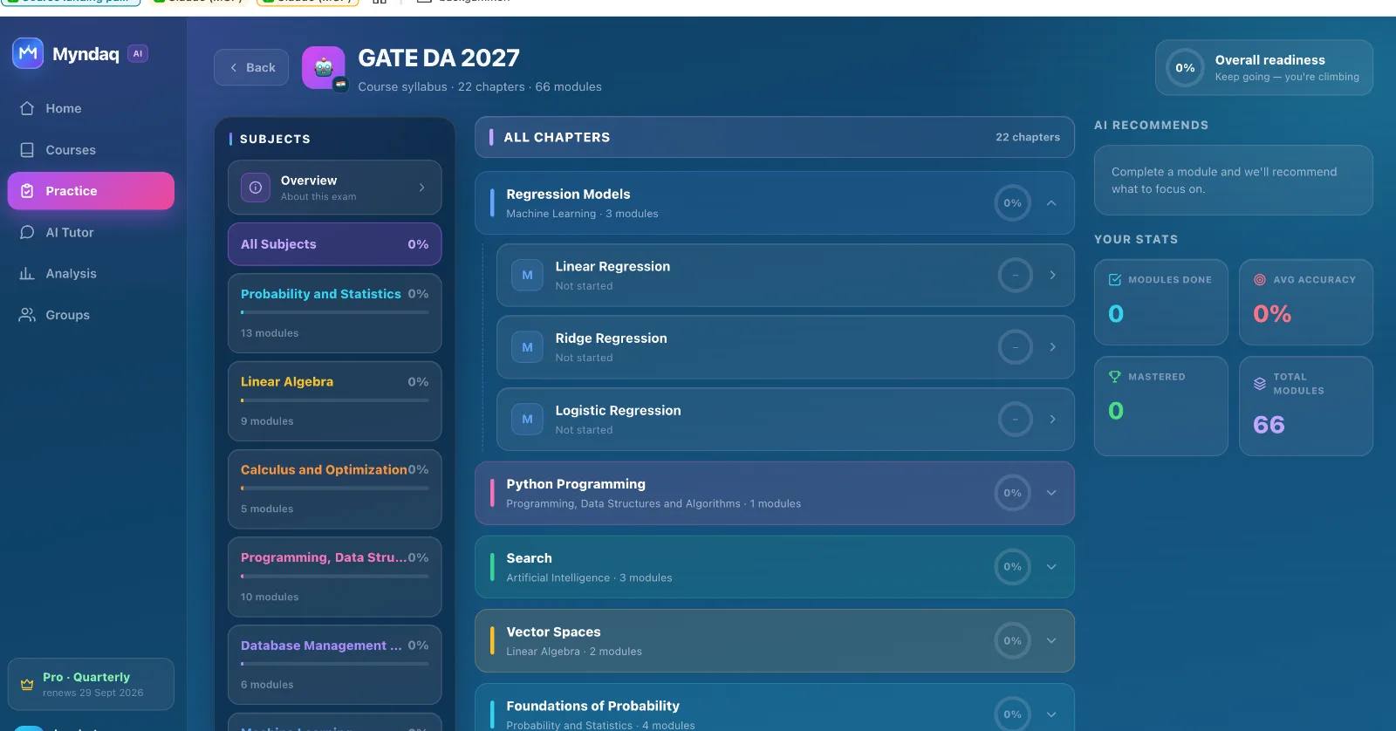Expand the Vector Spaces chapter

(775, 641)
